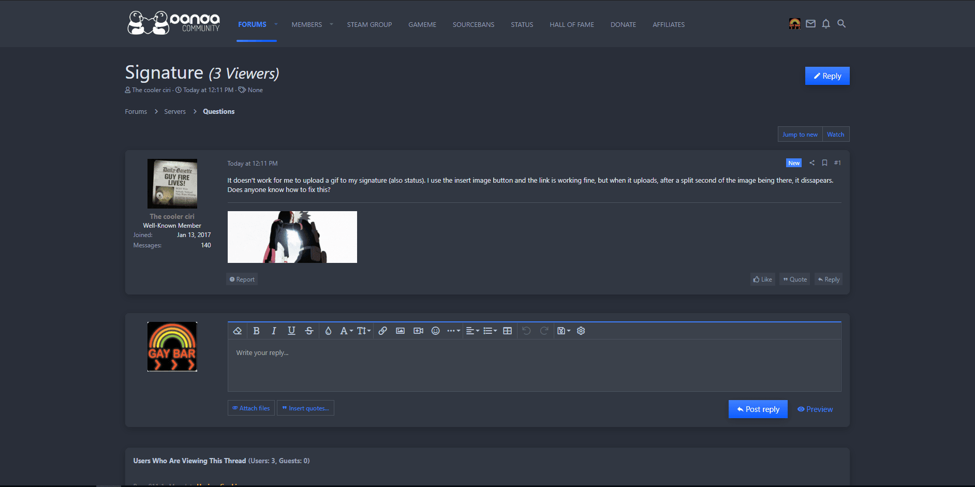The image size is (975, 487).
Task: Click the insert link icon
Action: point(382,331)
